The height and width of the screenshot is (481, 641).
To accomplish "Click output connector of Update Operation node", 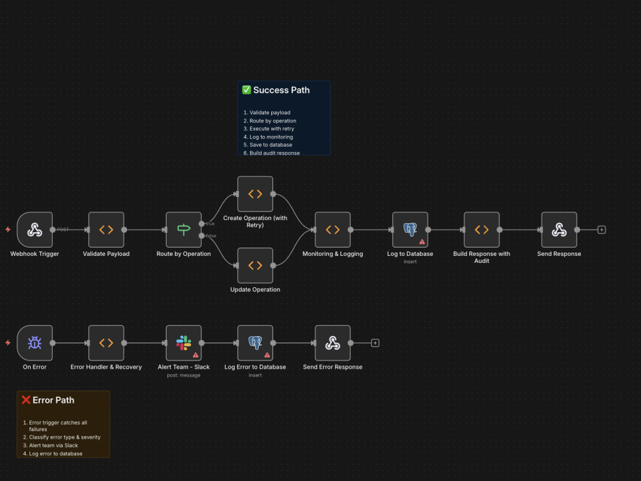I will point(273,266).
